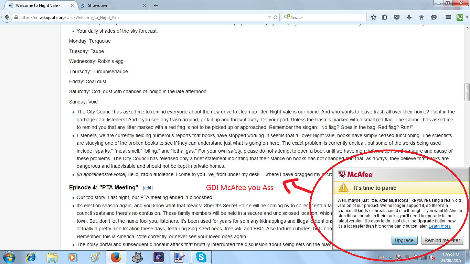Image resolution: width=470 pixels, height=264 pixels.
Task: Open the Hello chat smiley icon
Action: (x=434, y=17)
